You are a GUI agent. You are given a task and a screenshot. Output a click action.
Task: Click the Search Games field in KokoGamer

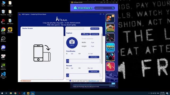[x=103, y=8]
